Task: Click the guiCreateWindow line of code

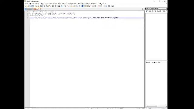Action: 76,18
